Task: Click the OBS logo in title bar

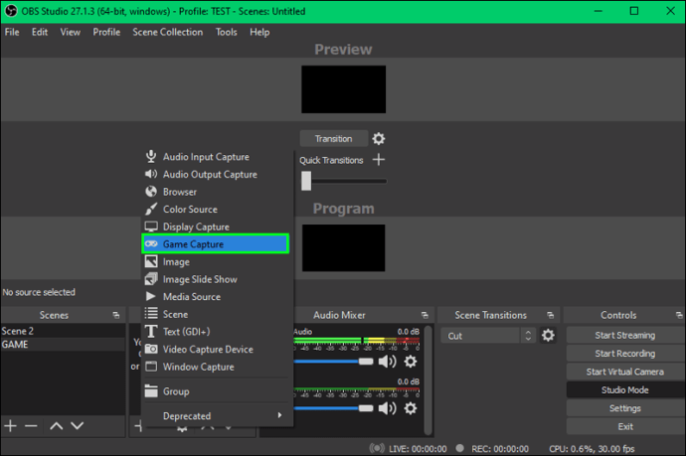Action: 11,11
